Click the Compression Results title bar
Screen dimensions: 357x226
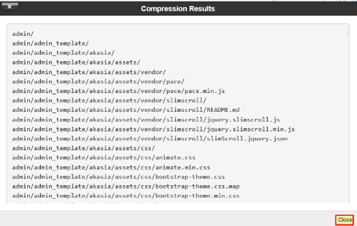coord(178,9)
